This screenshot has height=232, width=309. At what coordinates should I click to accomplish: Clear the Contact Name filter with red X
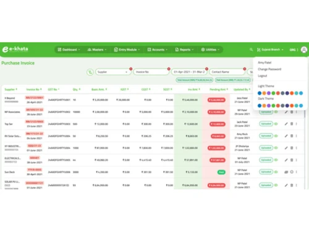245,69
